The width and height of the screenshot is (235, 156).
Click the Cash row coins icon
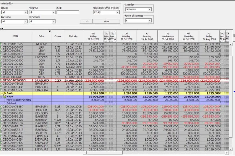[x=5, y=93]
